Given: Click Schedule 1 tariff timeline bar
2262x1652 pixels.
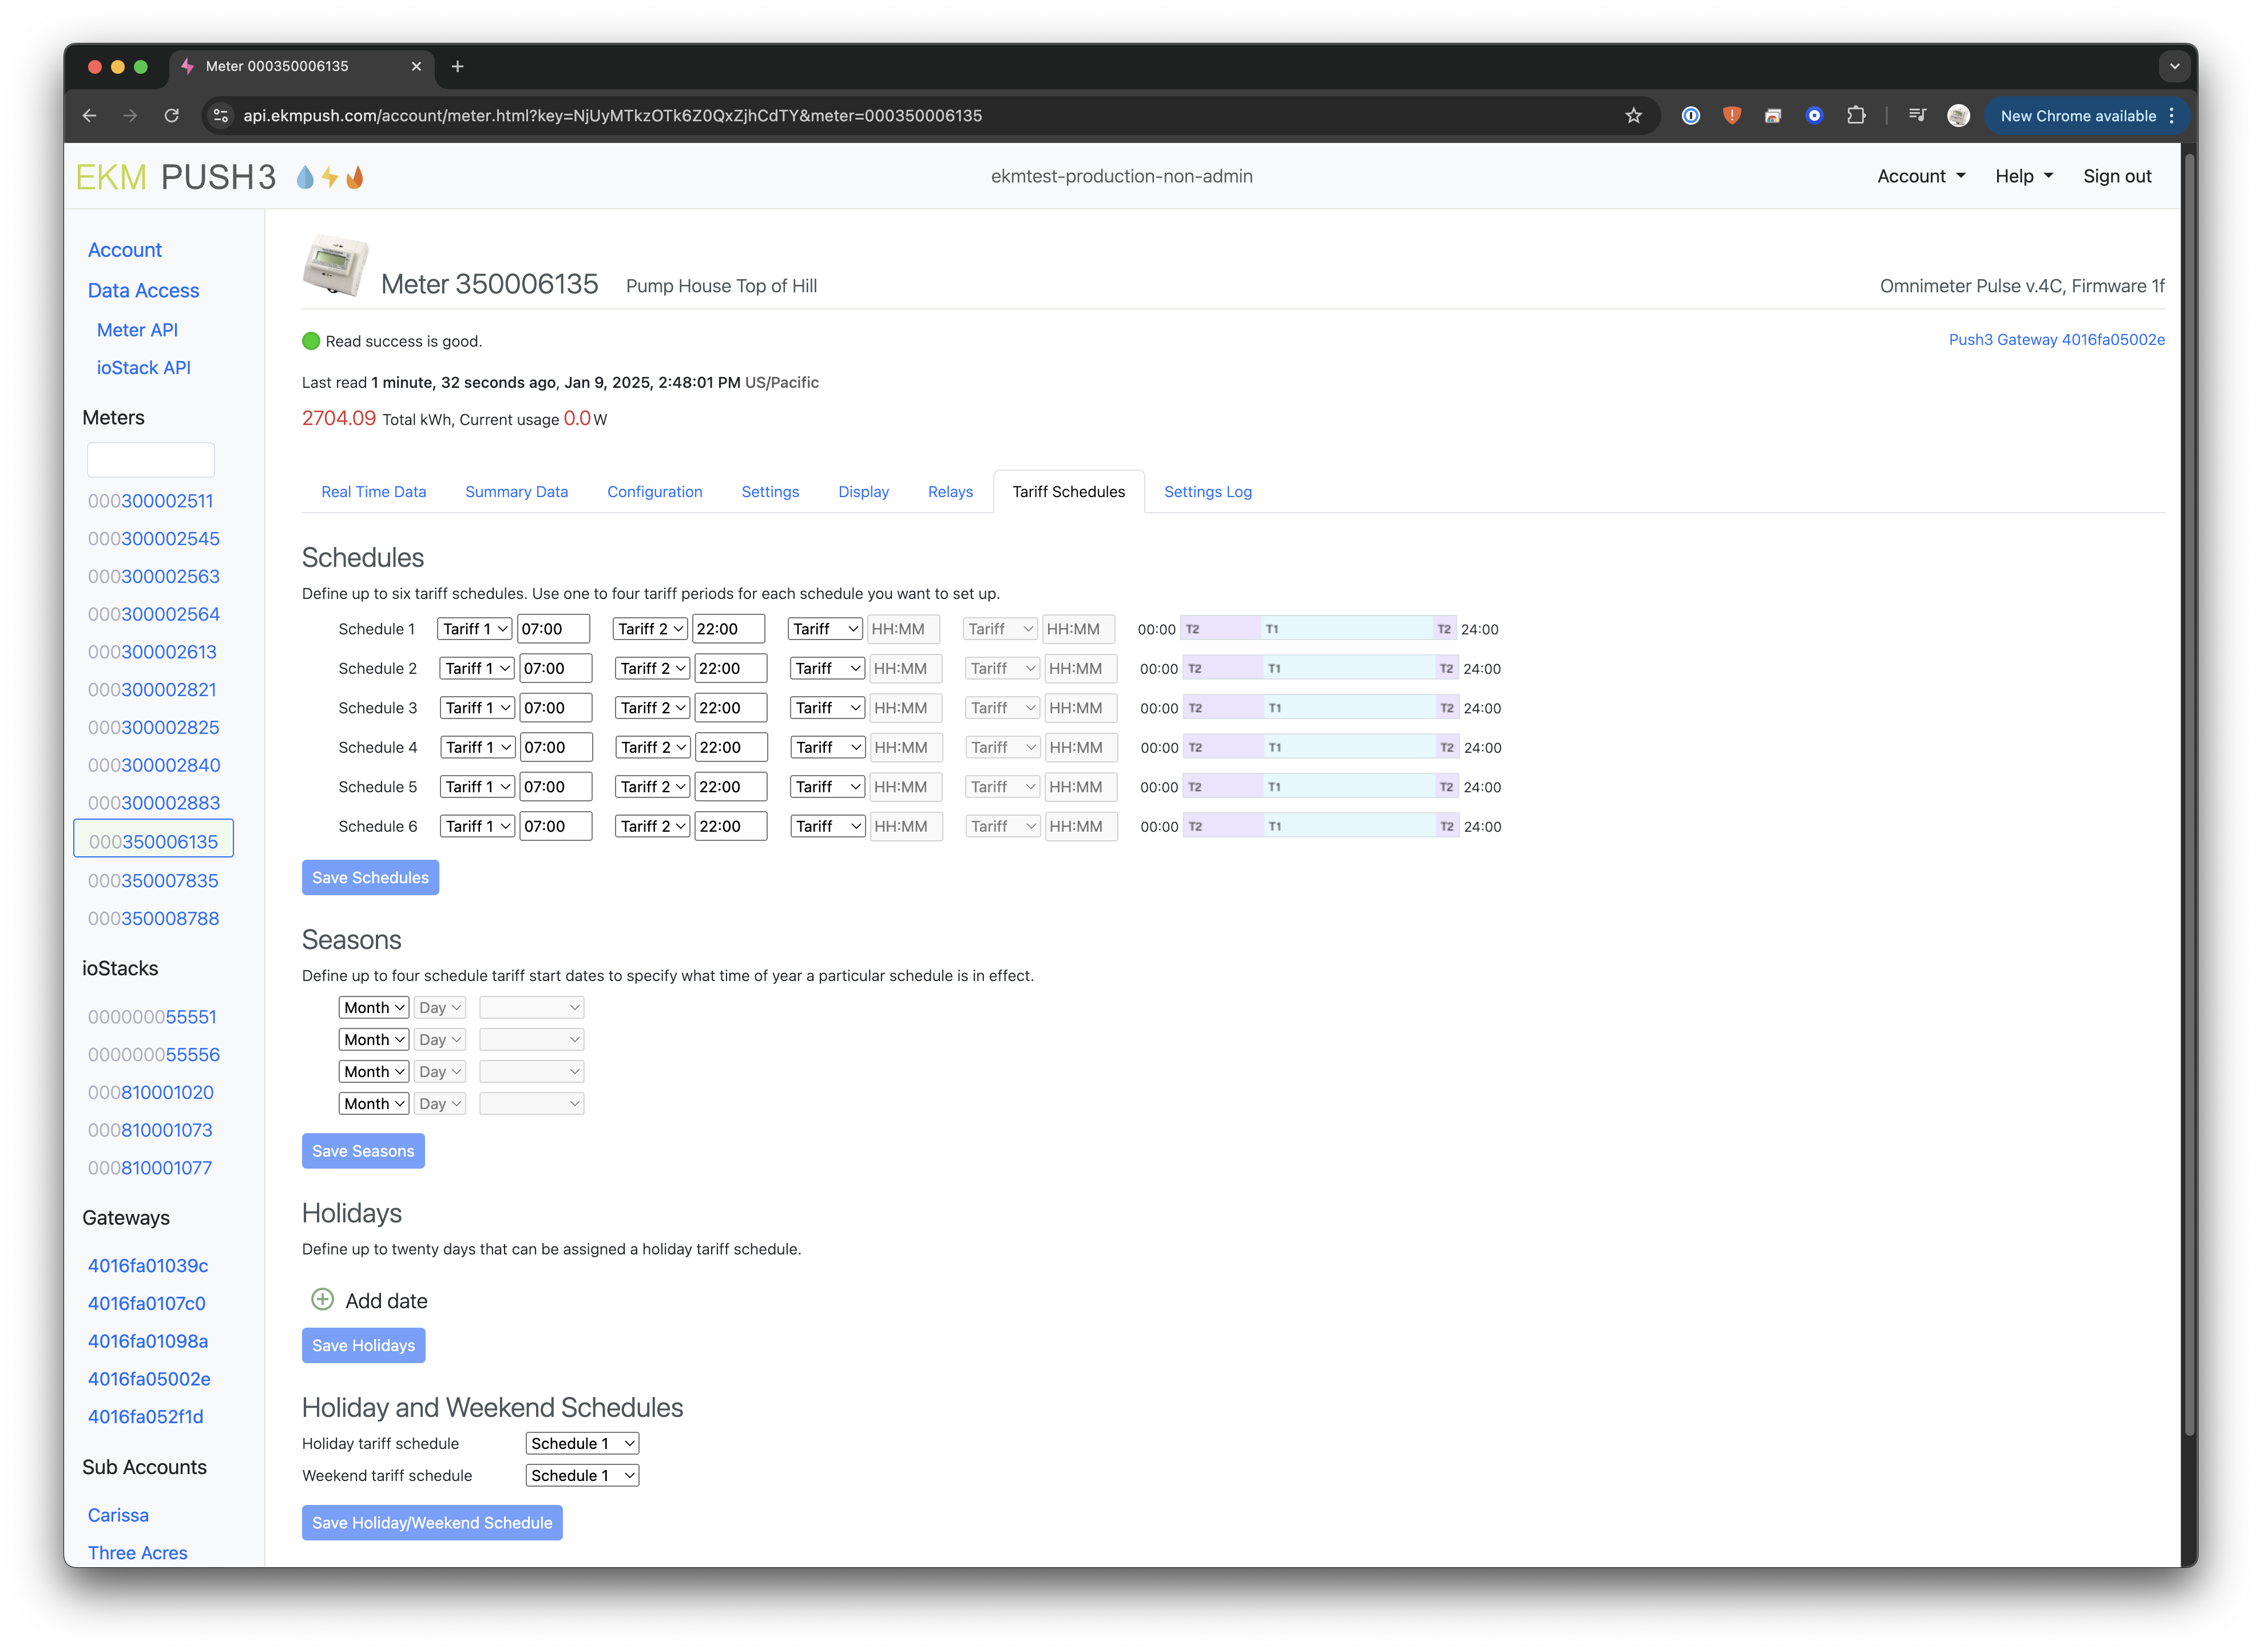Looking at the screenshot, I should point(1317,629).
